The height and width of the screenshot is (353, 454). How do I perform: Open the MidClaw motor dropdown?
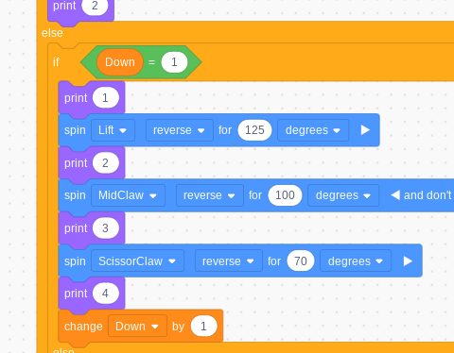[128, 195]
